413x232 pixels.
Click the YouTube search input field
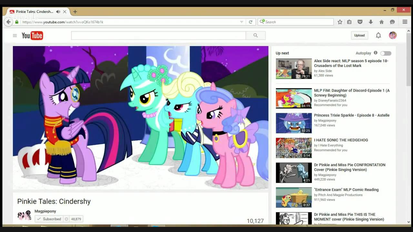click(158, 35)
